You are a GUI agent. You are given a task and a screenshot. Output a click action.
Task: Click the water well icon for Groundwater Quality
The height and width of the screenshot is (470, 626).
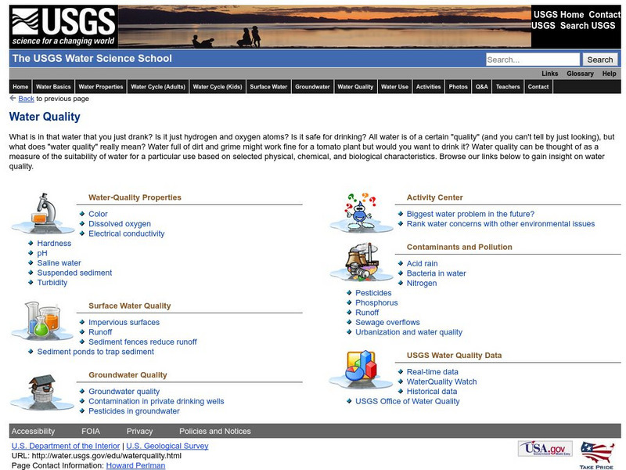pyautogui.click(x=42, y=392)
